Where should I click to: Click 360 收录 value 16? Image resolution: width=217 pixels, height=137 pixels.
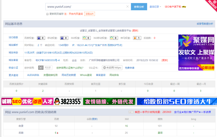pyautogui.click(x=126, y=126)
